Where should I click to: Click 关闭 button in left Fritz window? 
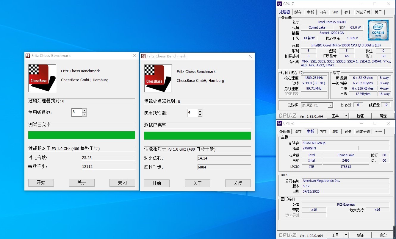pos(122,183)
